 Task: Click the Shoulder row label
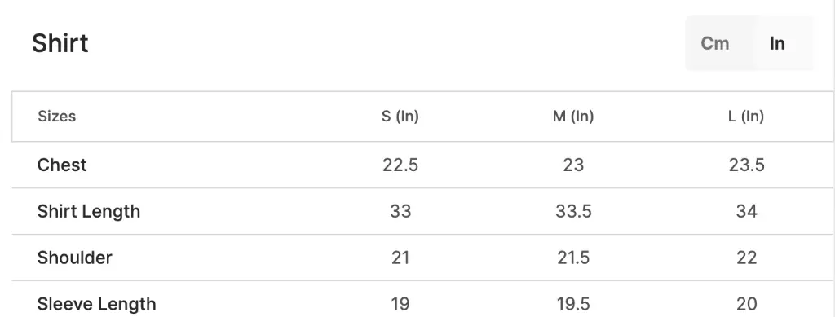tap(74, 258)
